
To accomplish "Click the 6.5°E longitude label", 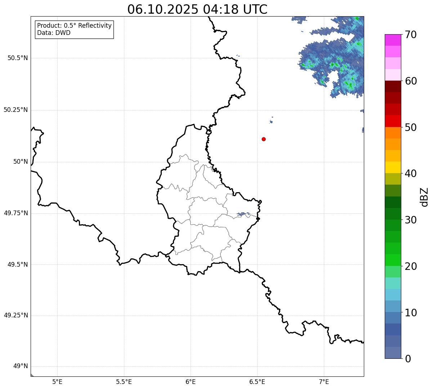I will coord(257,382).
